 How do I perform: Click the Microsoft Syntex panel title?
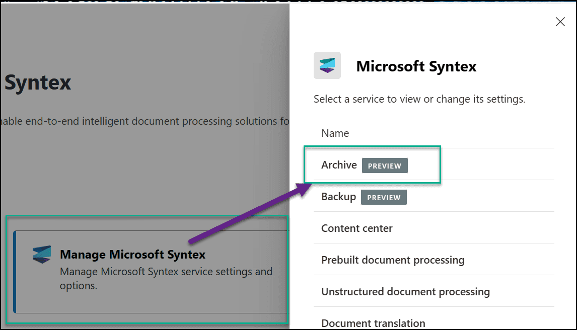(416, 66)
